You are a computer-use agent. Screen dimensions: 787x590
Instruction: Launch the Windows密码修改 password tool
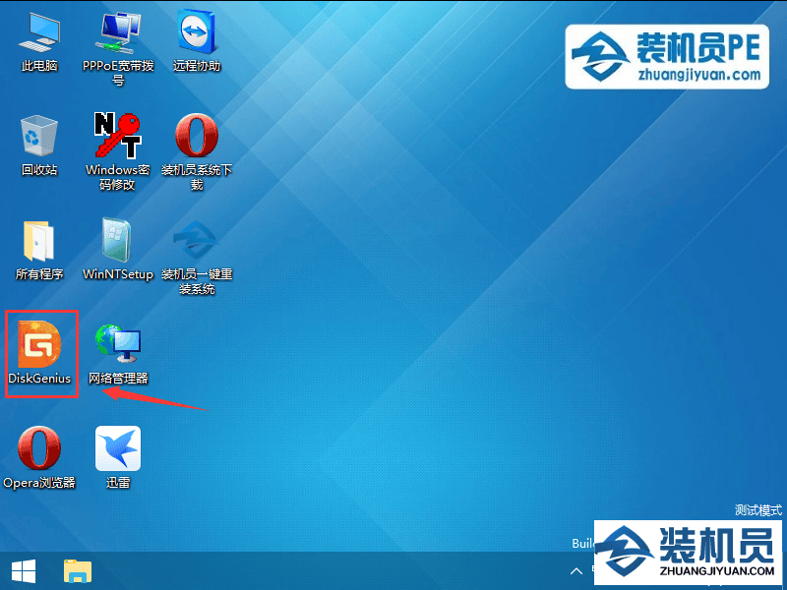[118, 152]
